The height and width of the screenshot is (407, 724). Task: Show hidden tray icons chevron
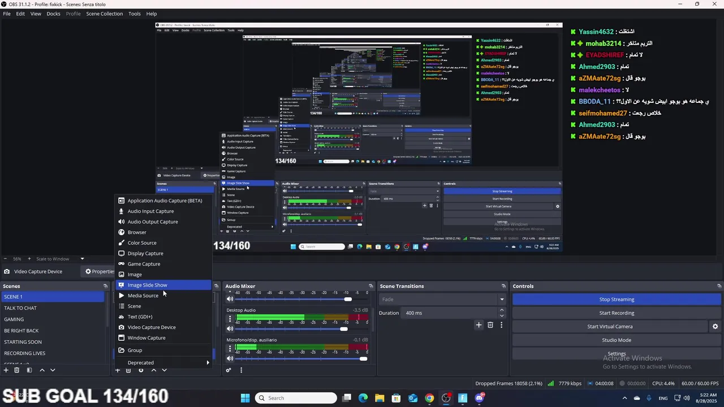tap(624, 398)
